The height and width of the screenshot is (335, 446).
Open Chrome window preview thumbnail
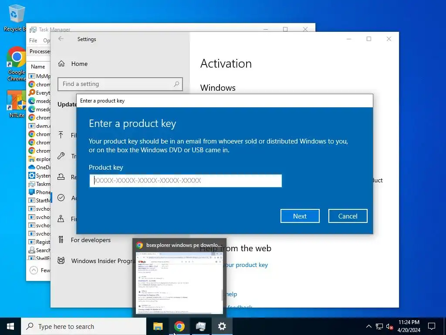point(179,283)
